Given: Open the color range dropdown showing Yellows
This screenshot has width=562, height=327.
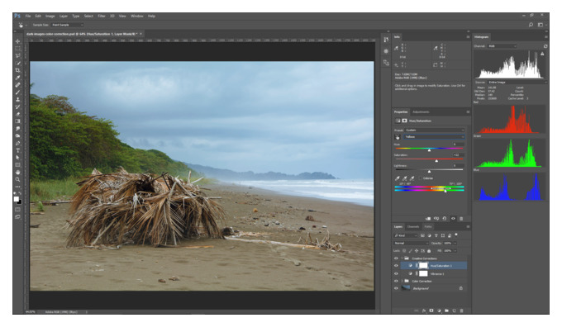Looking at the screenshot, I should pyautogui.click(x=434, y=137).
